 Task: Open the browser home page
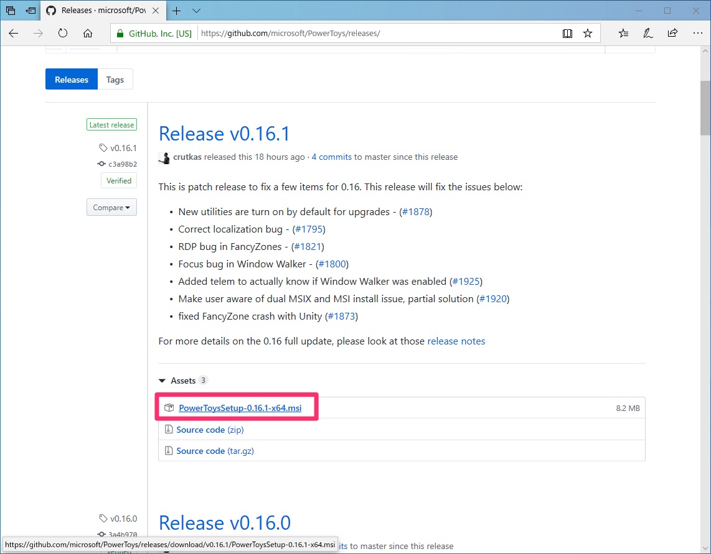click(x=88, y=33)
